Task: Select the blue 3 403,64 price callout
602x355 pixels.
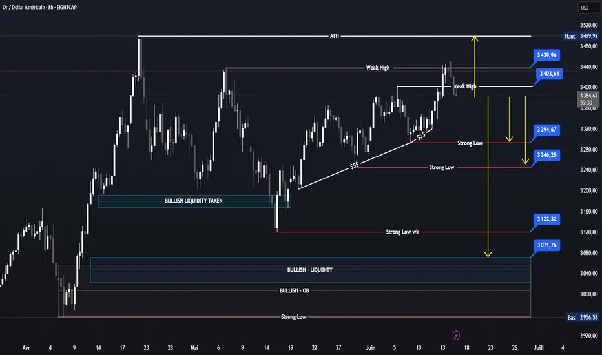Action: pyautogui.click(x=550, y=74)
